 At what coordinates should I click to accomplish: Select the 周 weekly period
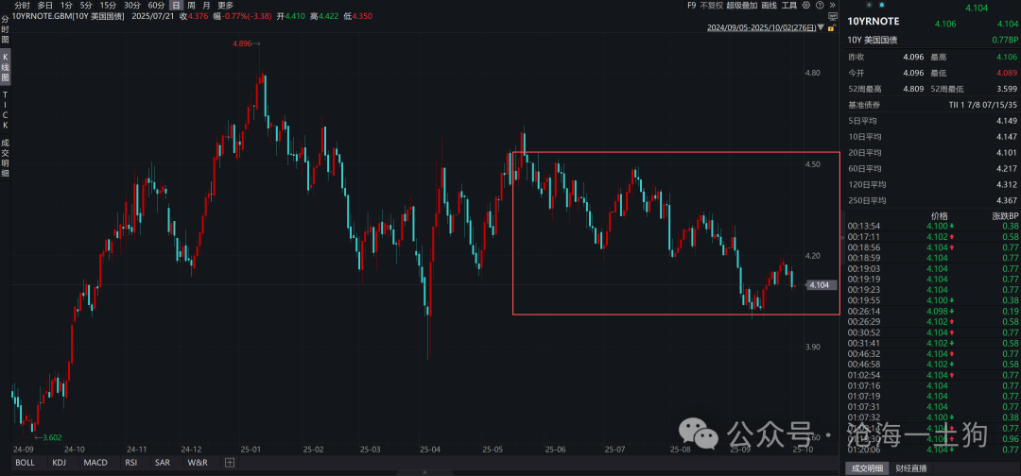point(191,6)
